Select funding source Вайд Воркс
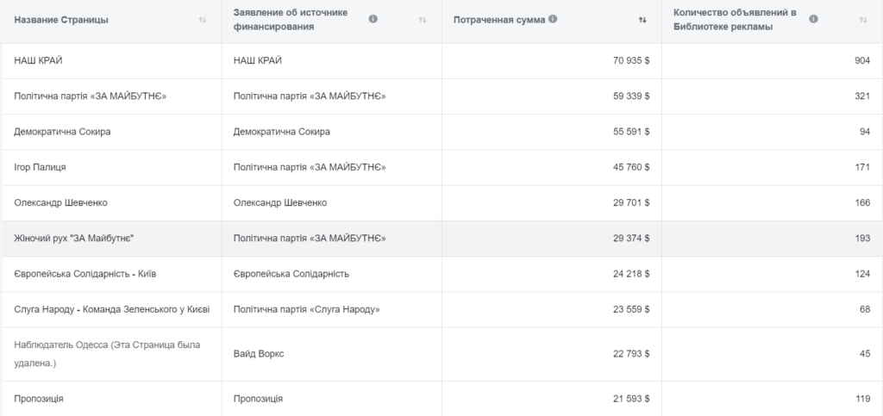The height and width of the screenshot is (416, 883). [259, 354]
